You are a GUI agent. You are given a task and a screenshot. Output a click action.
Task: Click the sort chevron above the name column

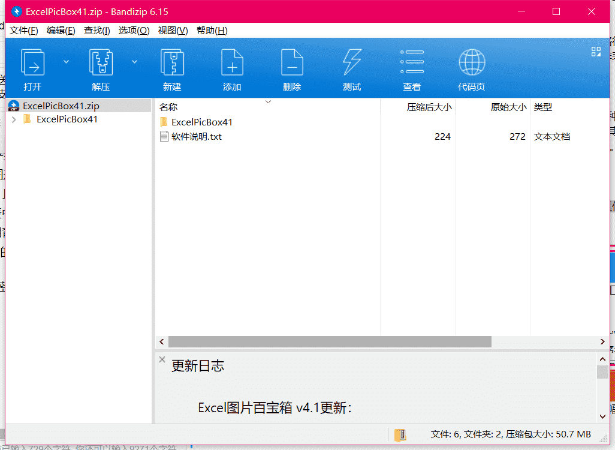[x=269, y=102]
